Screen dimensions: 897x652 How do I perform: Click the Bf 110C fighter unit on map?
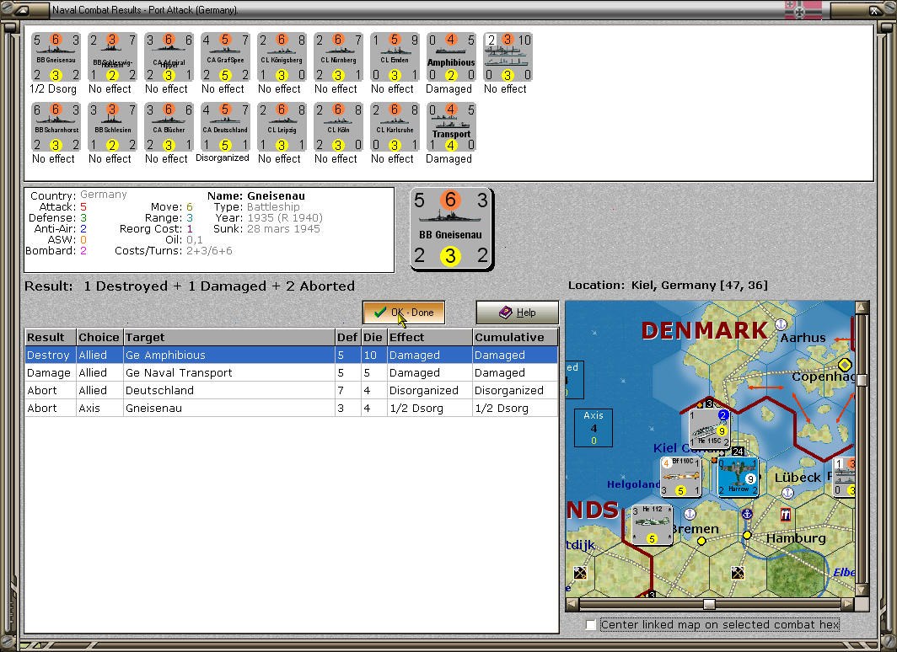point(681,477)
